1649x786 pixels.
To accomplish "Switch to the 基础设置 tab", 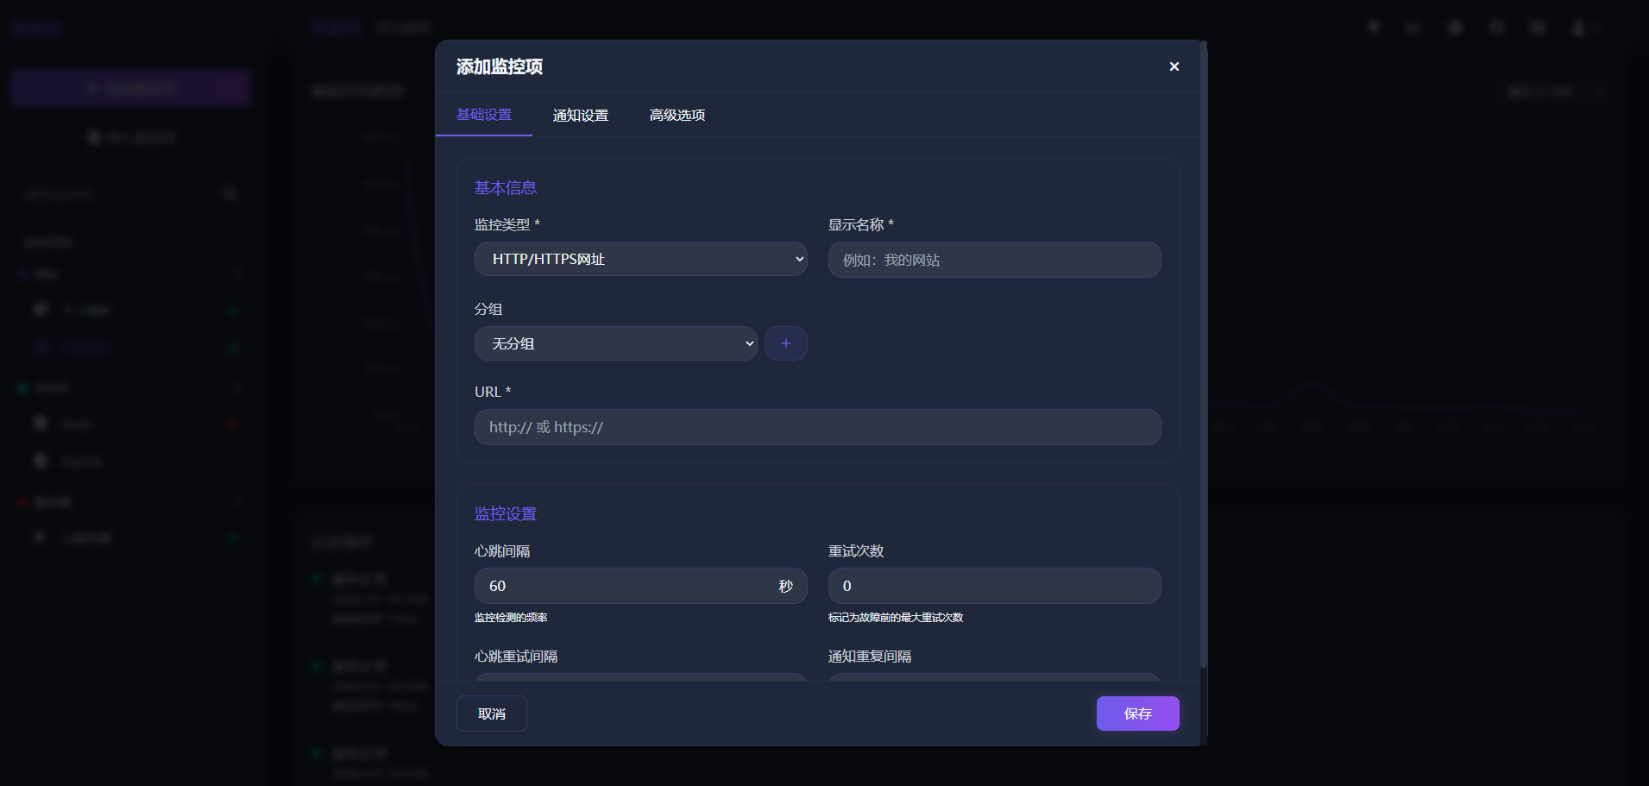I will pos(483,115).
